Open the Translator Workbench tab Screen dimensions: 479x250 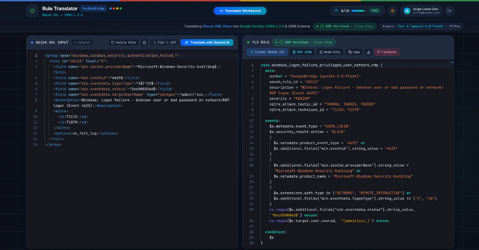pyautogui.click(x=240, y=11)
